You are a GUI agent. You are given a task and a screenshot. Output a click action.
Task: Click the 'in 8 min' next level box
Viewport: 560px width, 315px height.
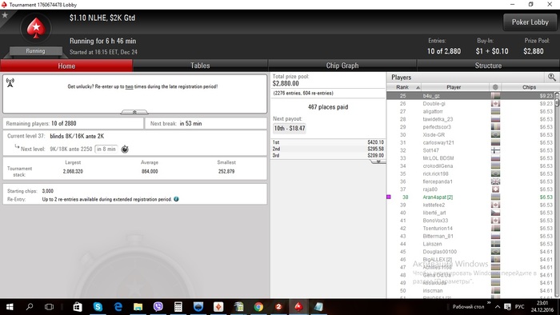[106, 150]
